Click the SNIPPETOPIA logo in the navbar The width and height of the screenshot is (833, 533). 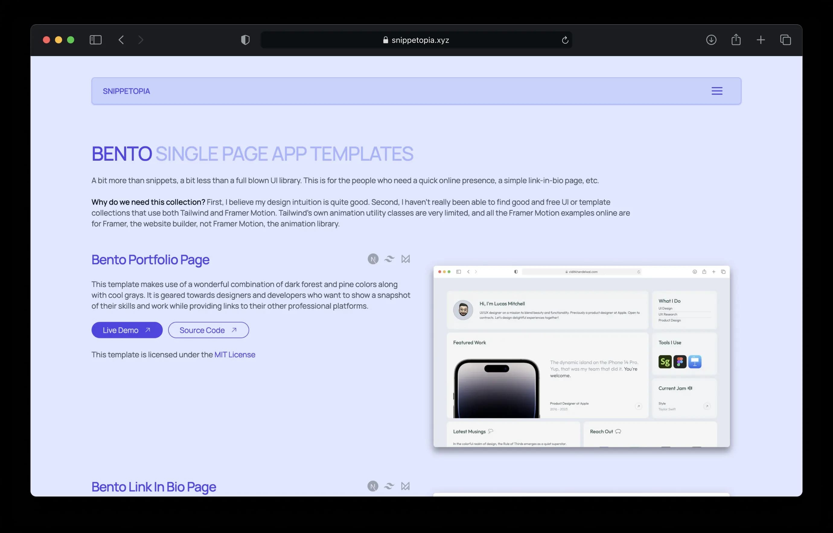[x=126, y=91]
